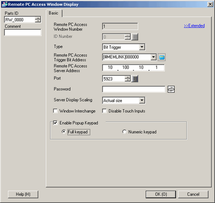Increase Port value with up arrow
Viewport: 215px width, 203px height.
point(127,77)
